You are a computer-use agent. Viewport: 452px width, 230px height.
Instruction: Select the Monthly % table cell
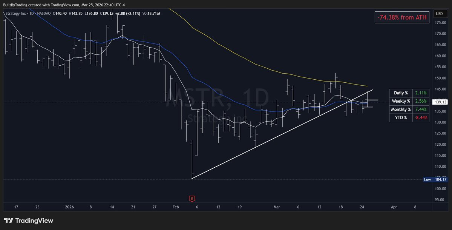point(401,110)
